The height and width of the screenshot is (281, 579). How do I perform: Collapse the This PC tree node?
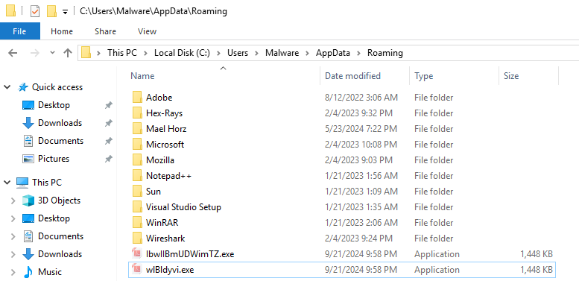point(7,183)
